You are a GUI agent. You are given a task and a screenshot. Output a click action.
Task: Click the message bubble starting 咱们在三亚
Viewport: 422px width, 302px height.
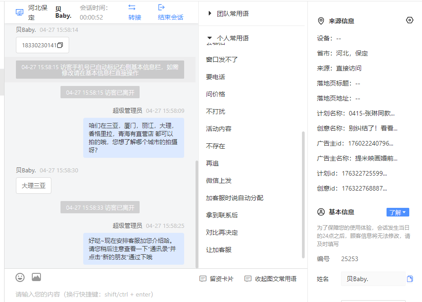[x=134, y=138]
